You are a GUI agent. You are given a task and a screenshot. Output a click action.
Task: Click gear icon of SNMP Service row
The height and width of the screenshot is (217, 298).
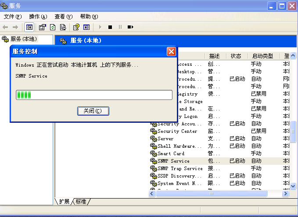click(x=153, y=161)
